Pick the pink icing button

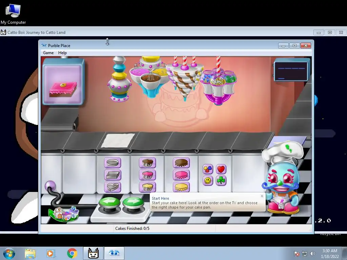181,175
